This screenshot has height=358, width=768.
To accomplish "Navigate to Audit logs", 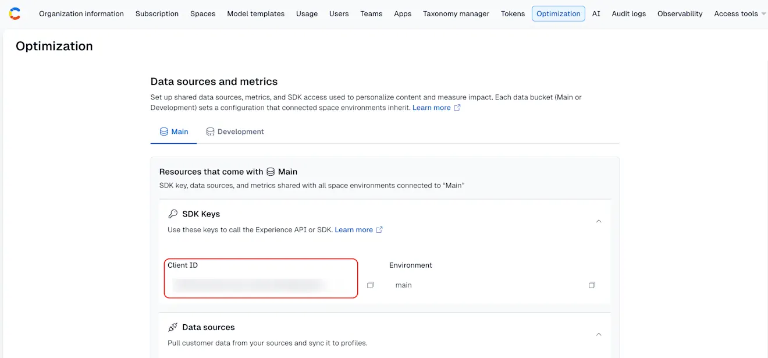I will pos(628,13).
